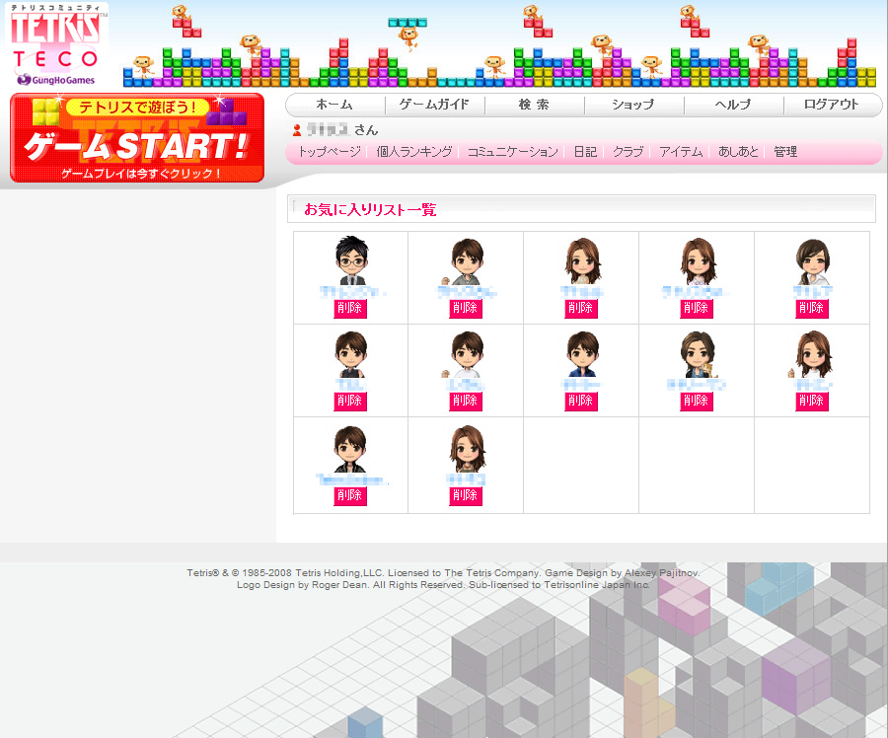Click 削除 for second card, second row
The width and height of the screenshot is (888, 738).
[x=465, y=401]
